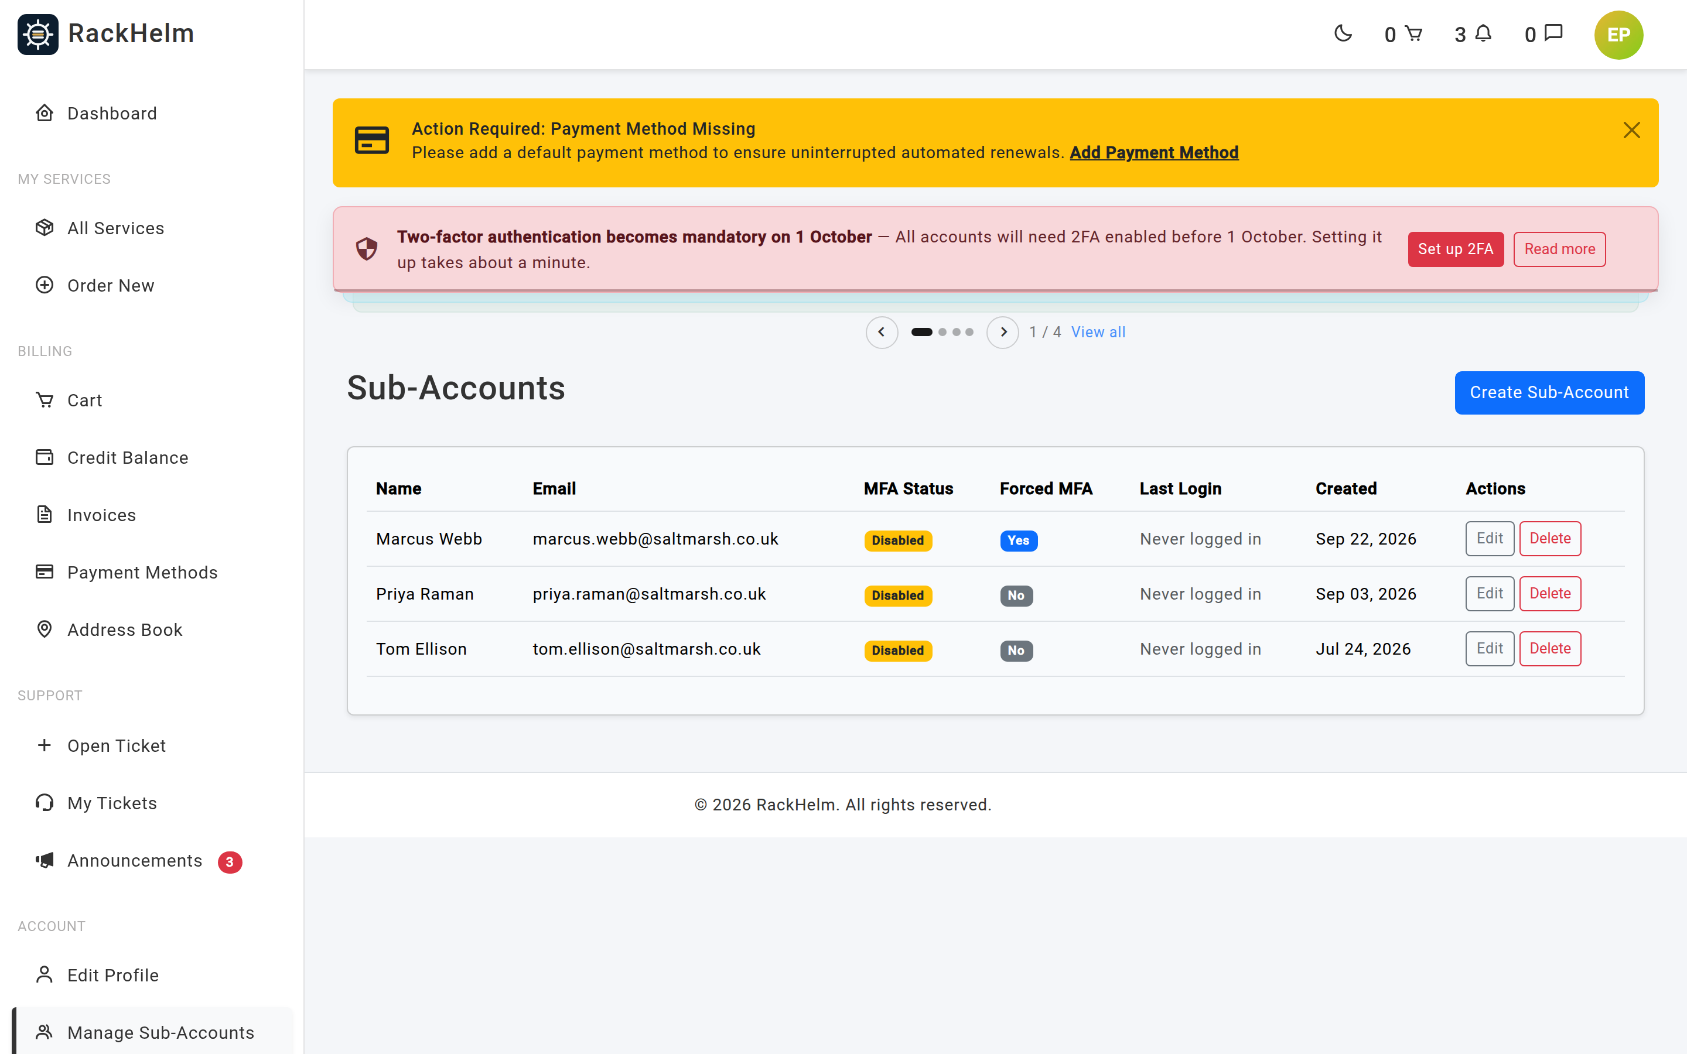Viewport: 1687px width, 1054px height.
Task: Click the credit card icon in warning banner
Action: (371, 140)
